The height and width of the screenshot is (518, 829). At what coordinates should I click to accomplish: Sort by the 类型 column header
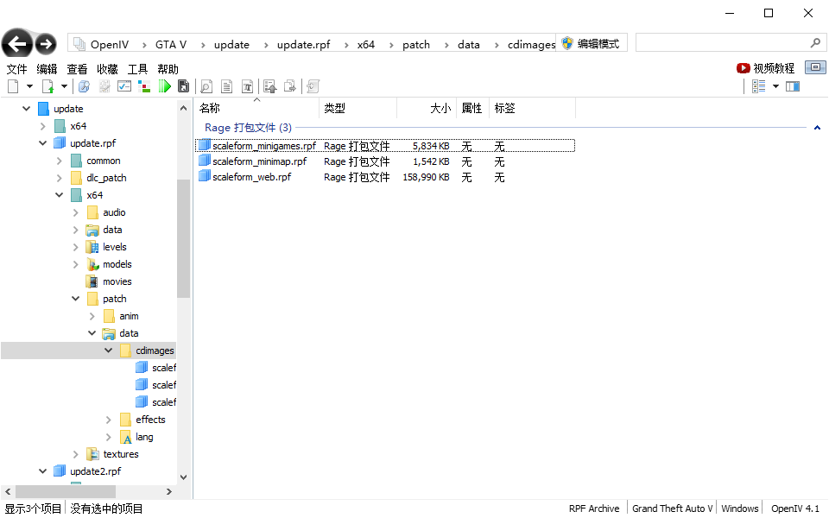(x=358, y=108)
